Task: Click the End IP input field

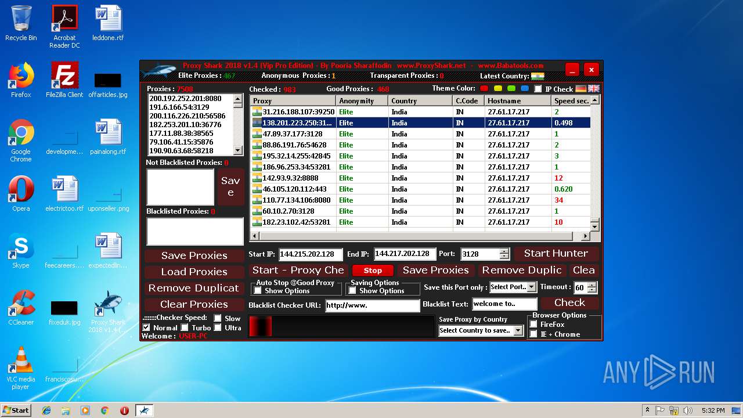Action: (x=405, y=254)
